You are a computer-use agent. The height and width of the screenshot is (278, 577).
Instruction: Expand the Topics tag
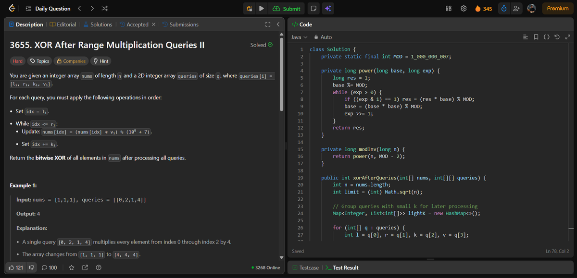(39, 61)
